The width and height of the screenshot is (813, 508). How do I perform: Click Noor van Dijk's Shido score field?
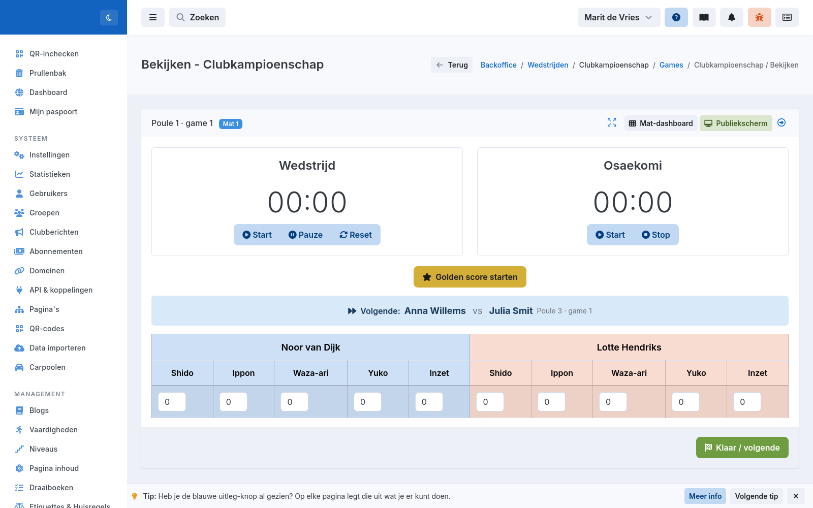(172, 402)
